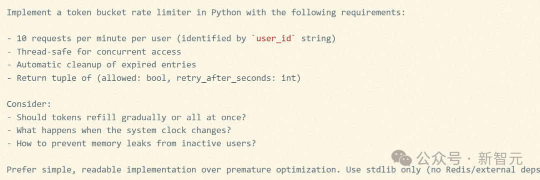Click the "Thread-safe for concurrent access" line
540x180 pixels.
click(94, 52)
